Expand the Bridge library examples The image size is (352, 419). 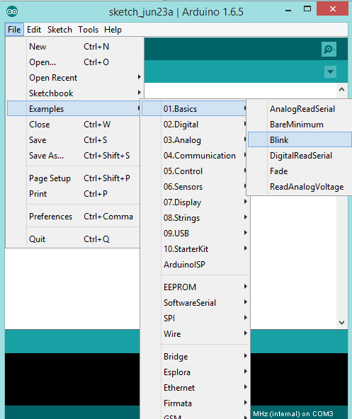pyautogui.click(x=195, y=356)
